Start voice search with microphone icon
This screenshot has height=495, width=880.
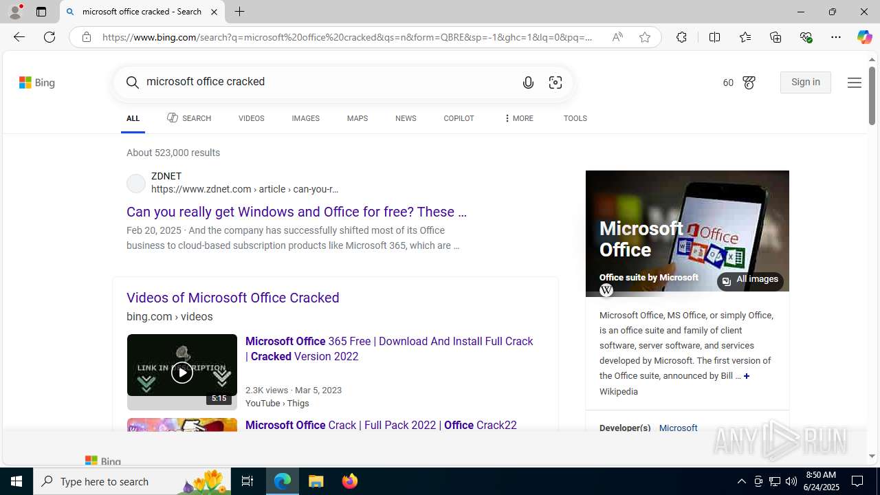(x=528, y=82)
